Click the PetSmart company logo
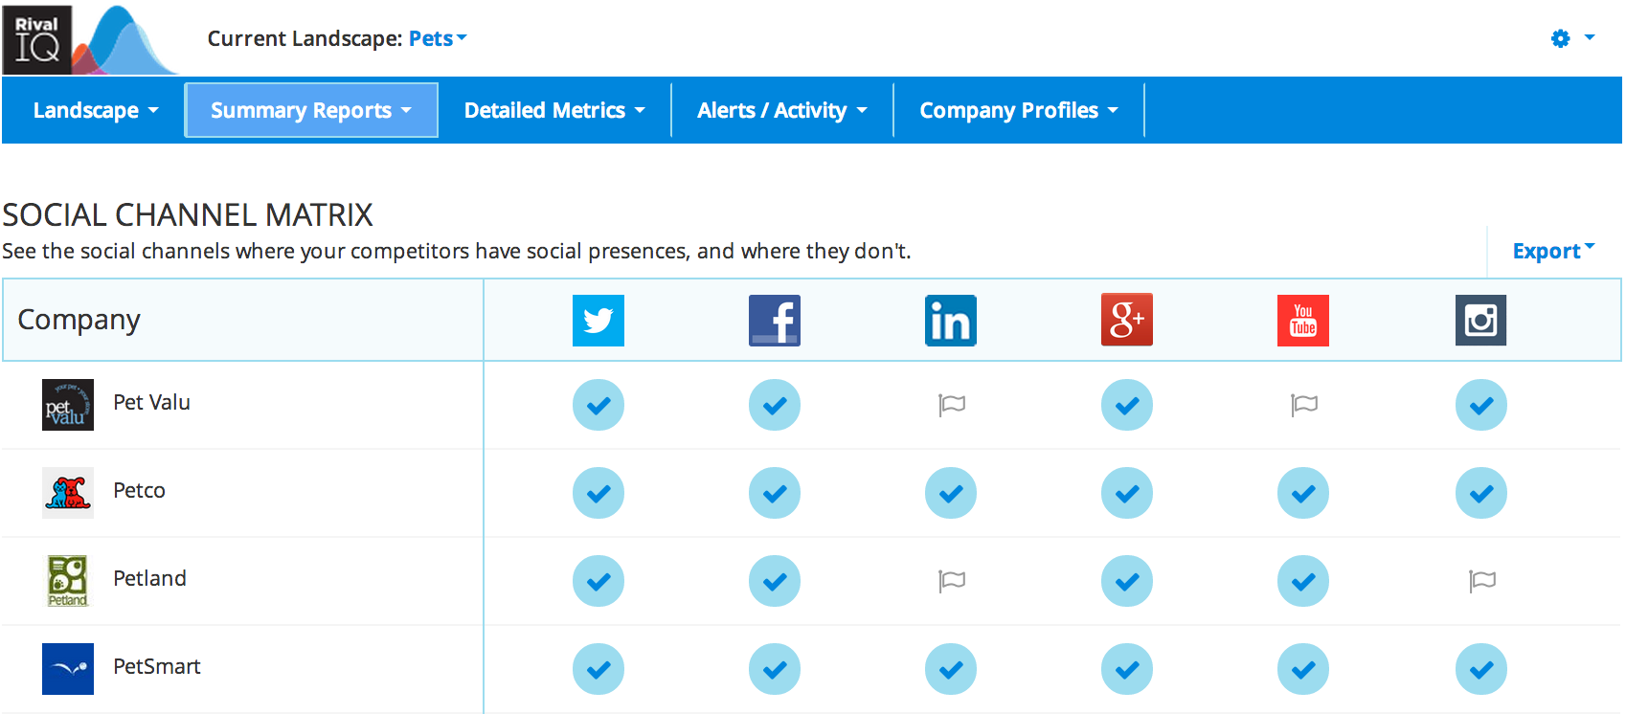The image size is (1626, 714). (x=68, y=669)
